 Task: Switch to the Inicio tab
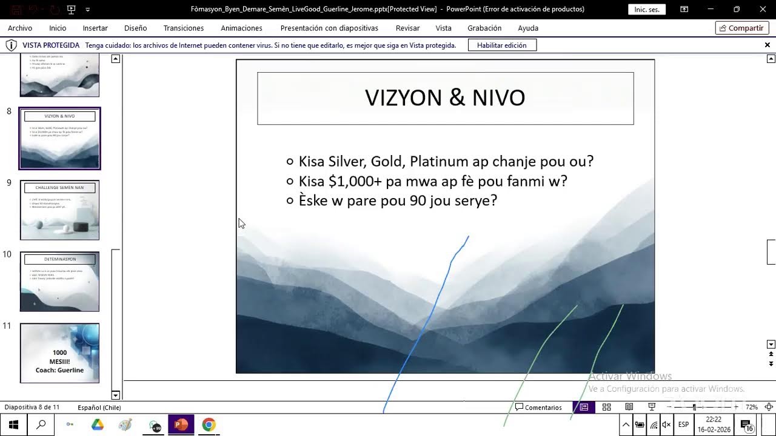pyautogui.click(x=58, y=28)
